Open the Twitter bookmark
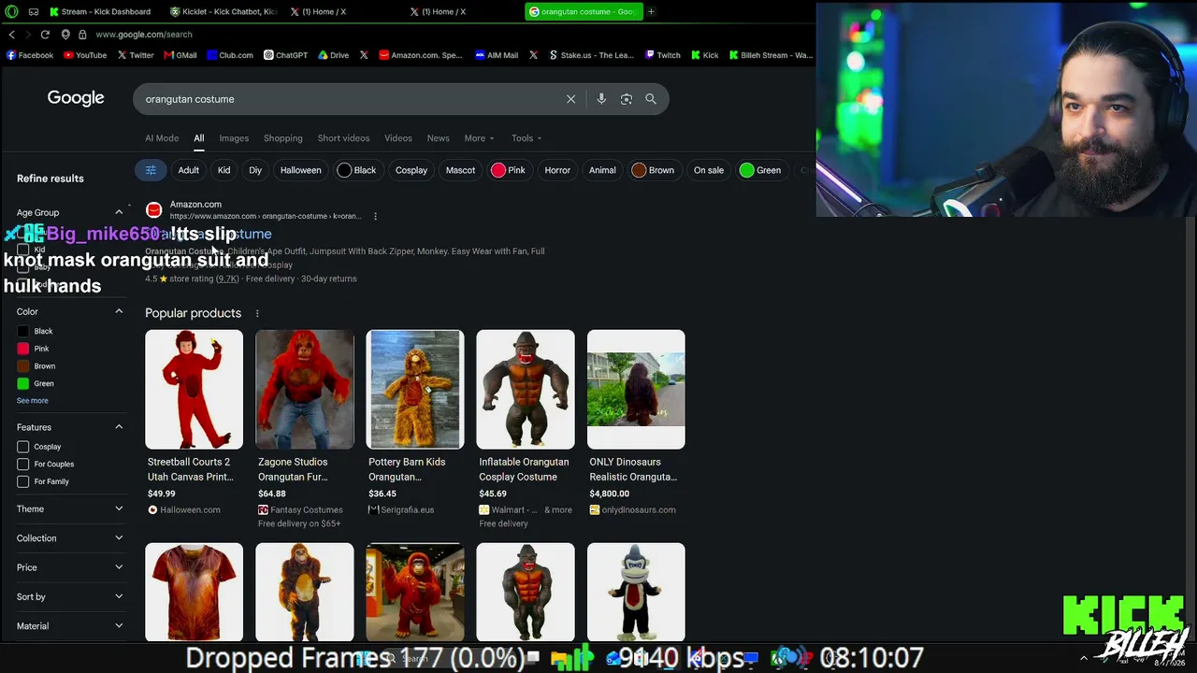 pos(136,55)
